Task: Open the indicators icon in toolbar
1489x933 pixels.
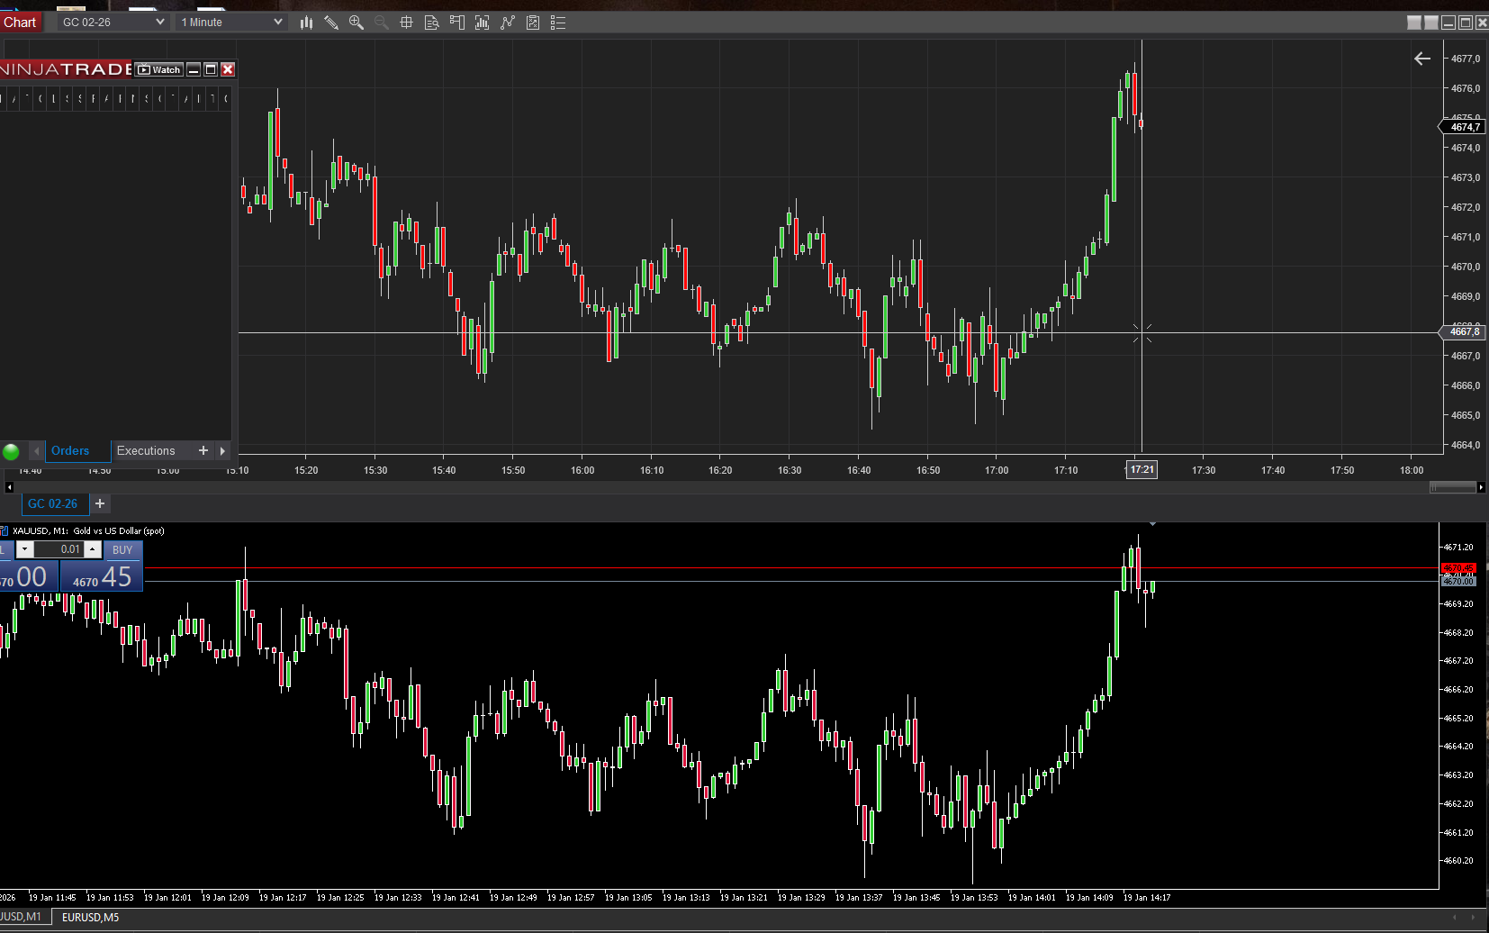Action: coord(483,23)
